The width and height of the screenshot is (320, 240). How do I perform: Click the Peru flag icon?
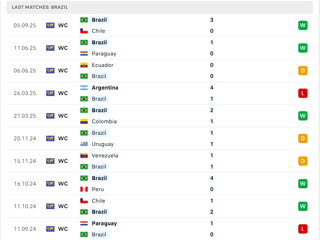[84, 189]
